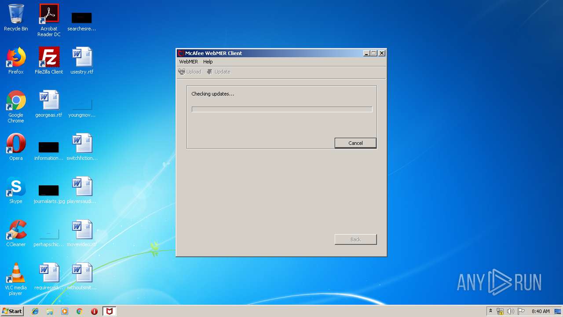Click the 8:40 AM clock

541,311
